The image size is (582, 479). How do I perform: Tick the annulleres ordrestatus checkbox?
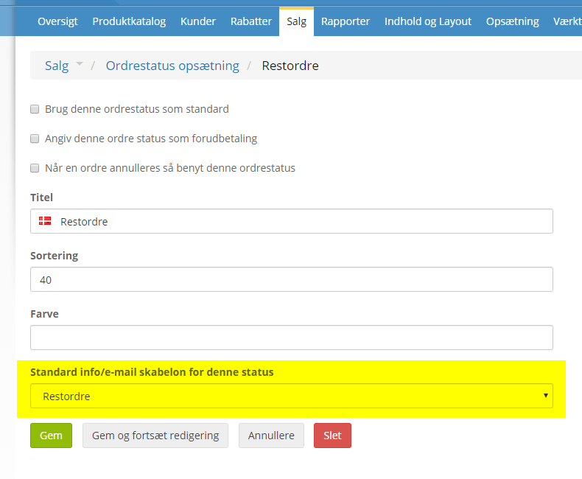tap(35, 168)
